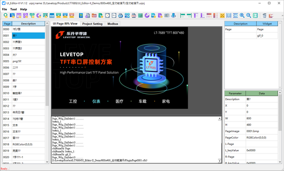The image size is (284, 171).
Task: Select the WAV audio widget tool
Action: click(134, 16)
